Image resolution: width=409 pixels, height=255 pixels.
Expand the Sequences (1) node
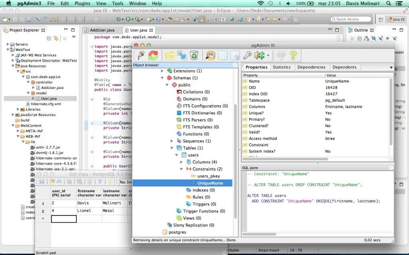[172, 141]
